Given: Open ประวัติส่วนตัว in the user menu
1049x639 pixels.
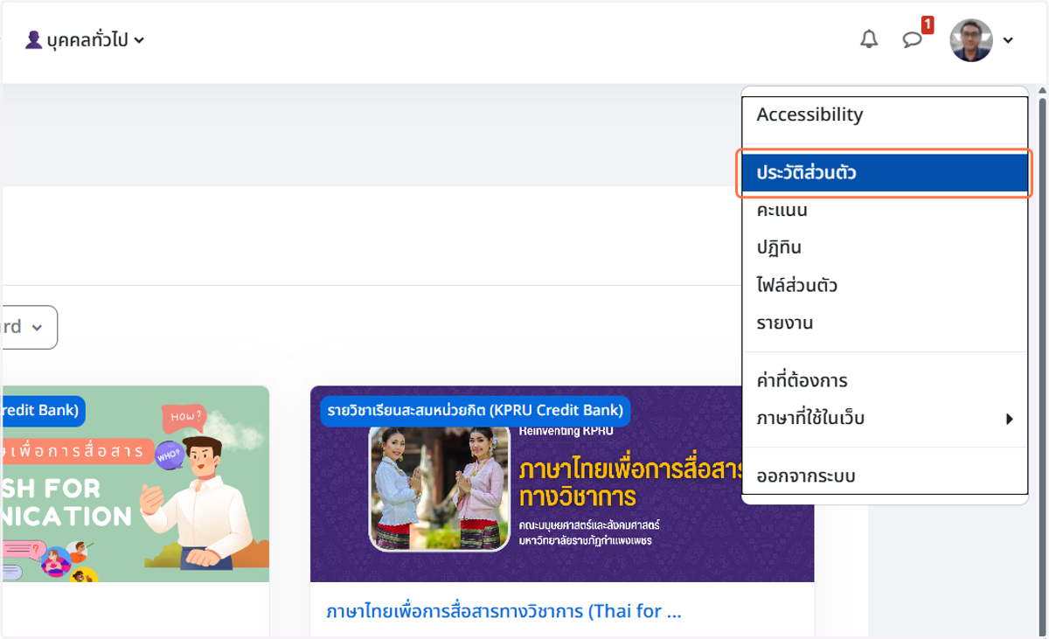Looking at the screenshot, I should tap(885, 173).
